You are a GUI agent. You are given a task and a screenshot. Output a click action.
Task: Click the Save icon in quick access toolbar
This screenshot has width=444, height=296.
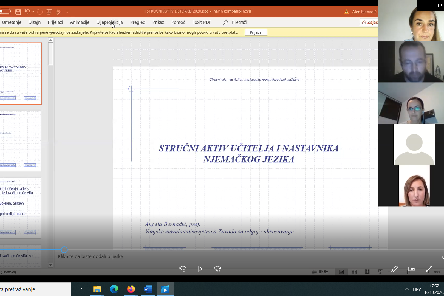tap(18, 12)
